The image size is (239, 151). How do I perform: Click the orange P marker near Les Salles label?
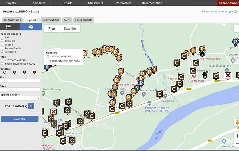tap(121, 71)
